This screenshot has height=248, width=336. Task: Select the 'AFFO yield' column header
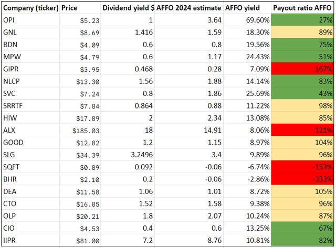[x=247, y=8]
